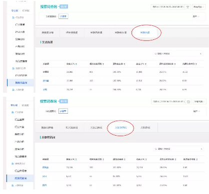Click the blue keyword link in the lower table's second row
This screenshot has width=209, height=194.
point(44,176)
